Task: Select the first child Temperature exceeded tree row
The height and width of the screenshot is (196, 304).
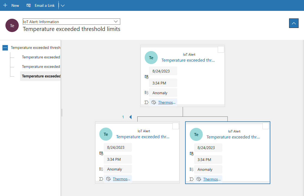Action: tap(41, 57)
